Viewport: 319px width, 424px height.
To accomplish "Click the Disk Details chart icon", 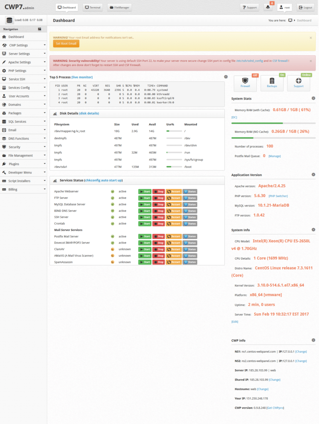I will click(x=55, y=114).
